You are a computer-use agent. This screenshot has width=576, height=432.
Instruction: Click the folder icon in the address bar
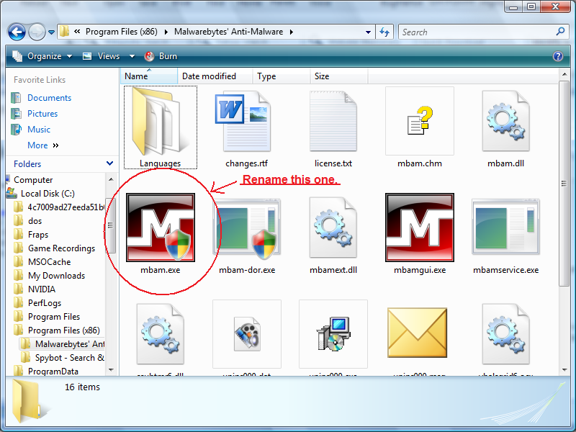click(64, 32)
